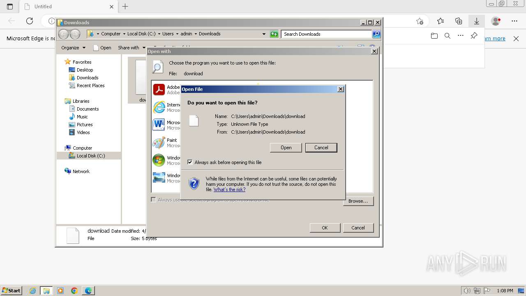Click the admin breadcrumb in the address bar
The width and height of the screenshot is (526, 296).
click(x=186, y=34)
